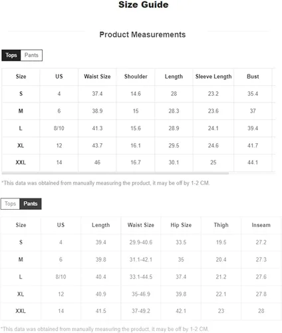Viewport: 282px width, 333px height.
Task: Select the XXL row in Tops table
Action: pyautogui.click(x=138, y=163)
